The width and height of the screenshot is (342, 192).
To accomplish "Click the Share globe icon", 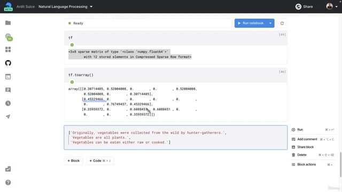I will (x=298, y=7).
